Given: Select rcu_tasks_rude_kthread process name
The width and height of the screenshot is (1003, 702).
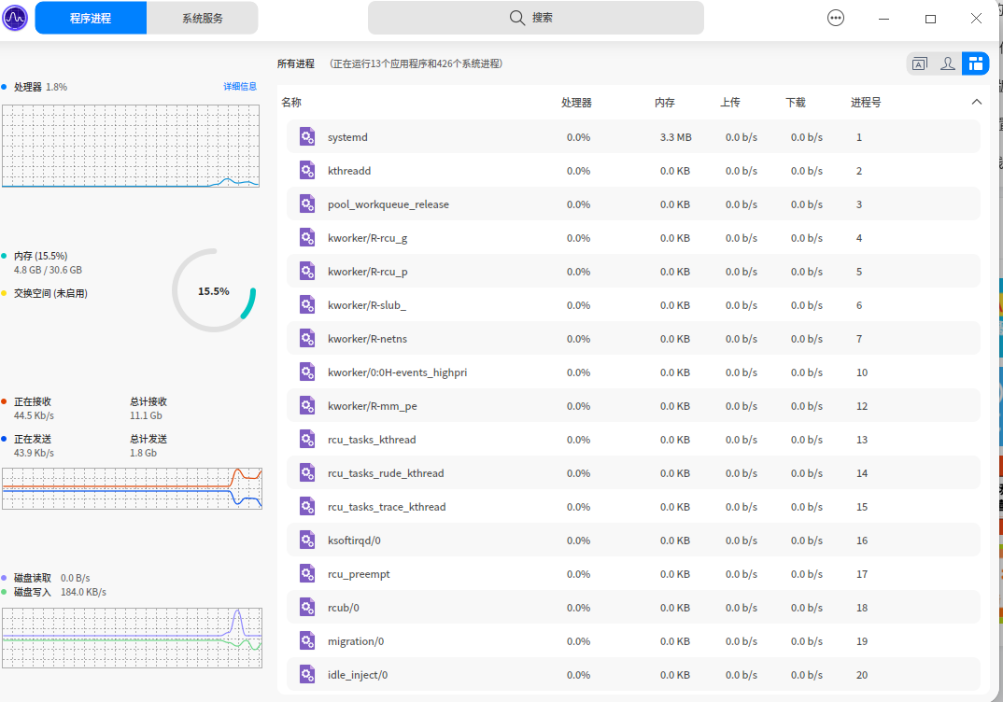Looking at the screenshot, I should [386, 473].
